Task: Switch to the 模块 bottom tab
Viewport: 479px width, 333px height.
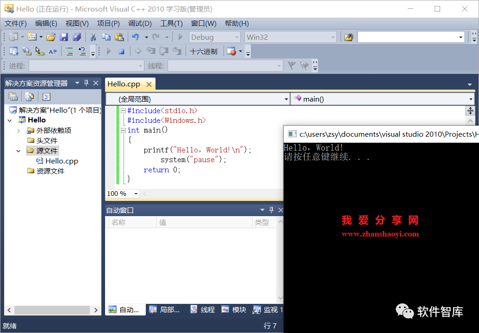Action: tap(234, 309)
